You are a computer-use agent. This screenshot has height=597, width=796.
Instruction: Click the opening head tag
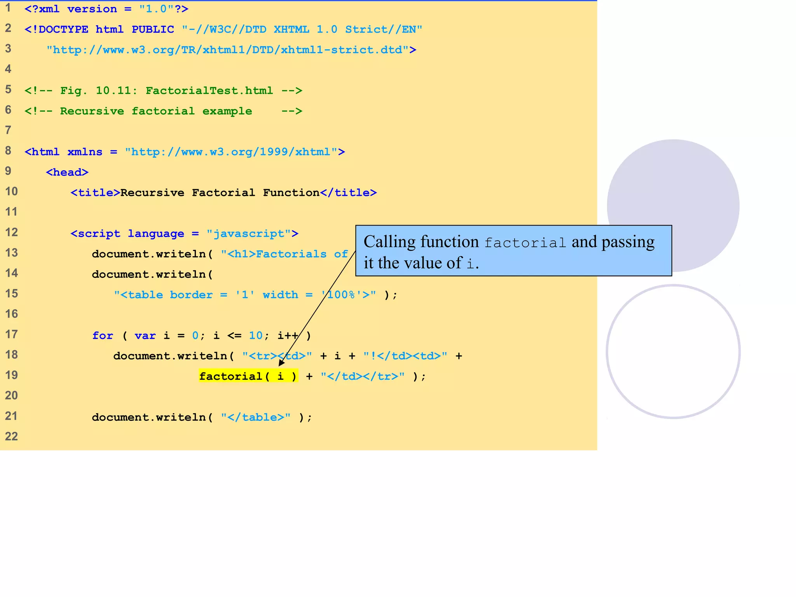pos(67,172)
